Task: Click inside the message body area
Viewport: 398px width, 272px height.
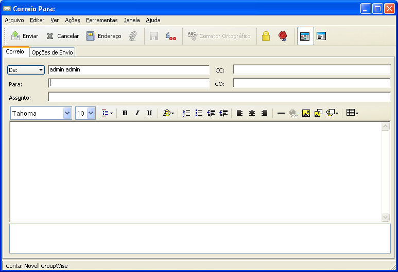Action: [x=196, y=172]
